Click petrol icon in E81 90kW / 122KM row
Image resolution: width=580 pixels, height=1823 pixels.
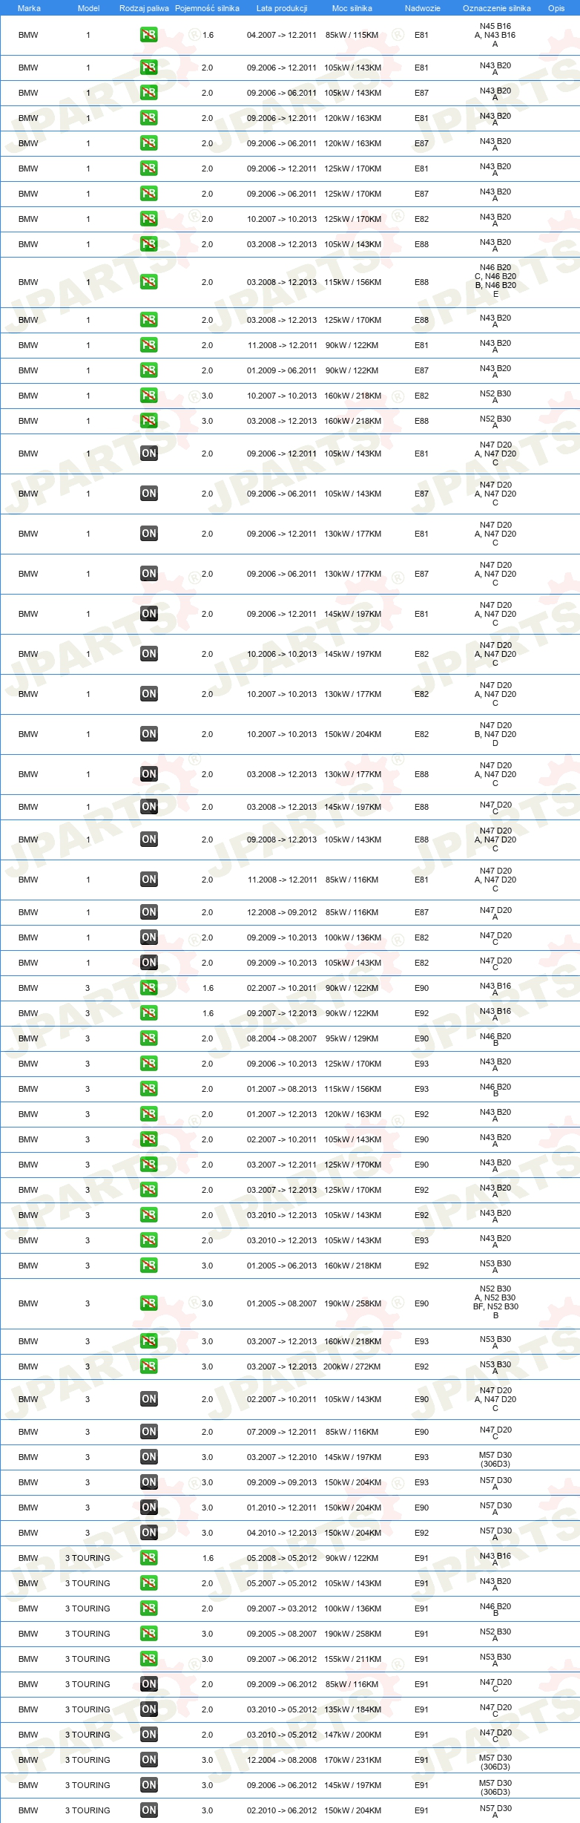tap(149, 345)
